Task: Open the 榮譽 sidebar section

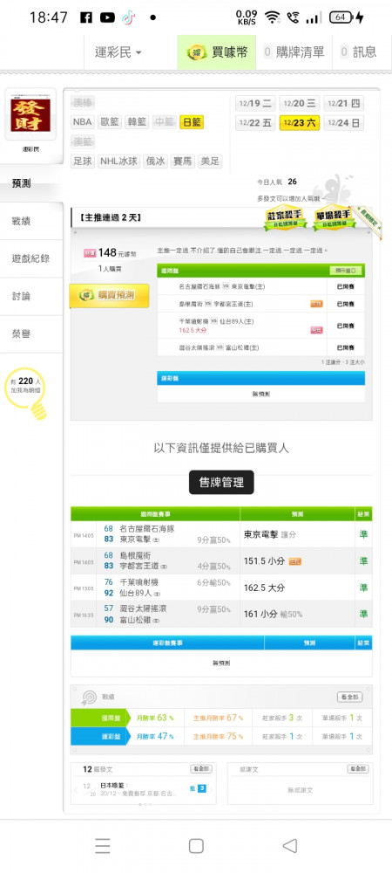Action: pyautogui.click(x=31, y=334)
